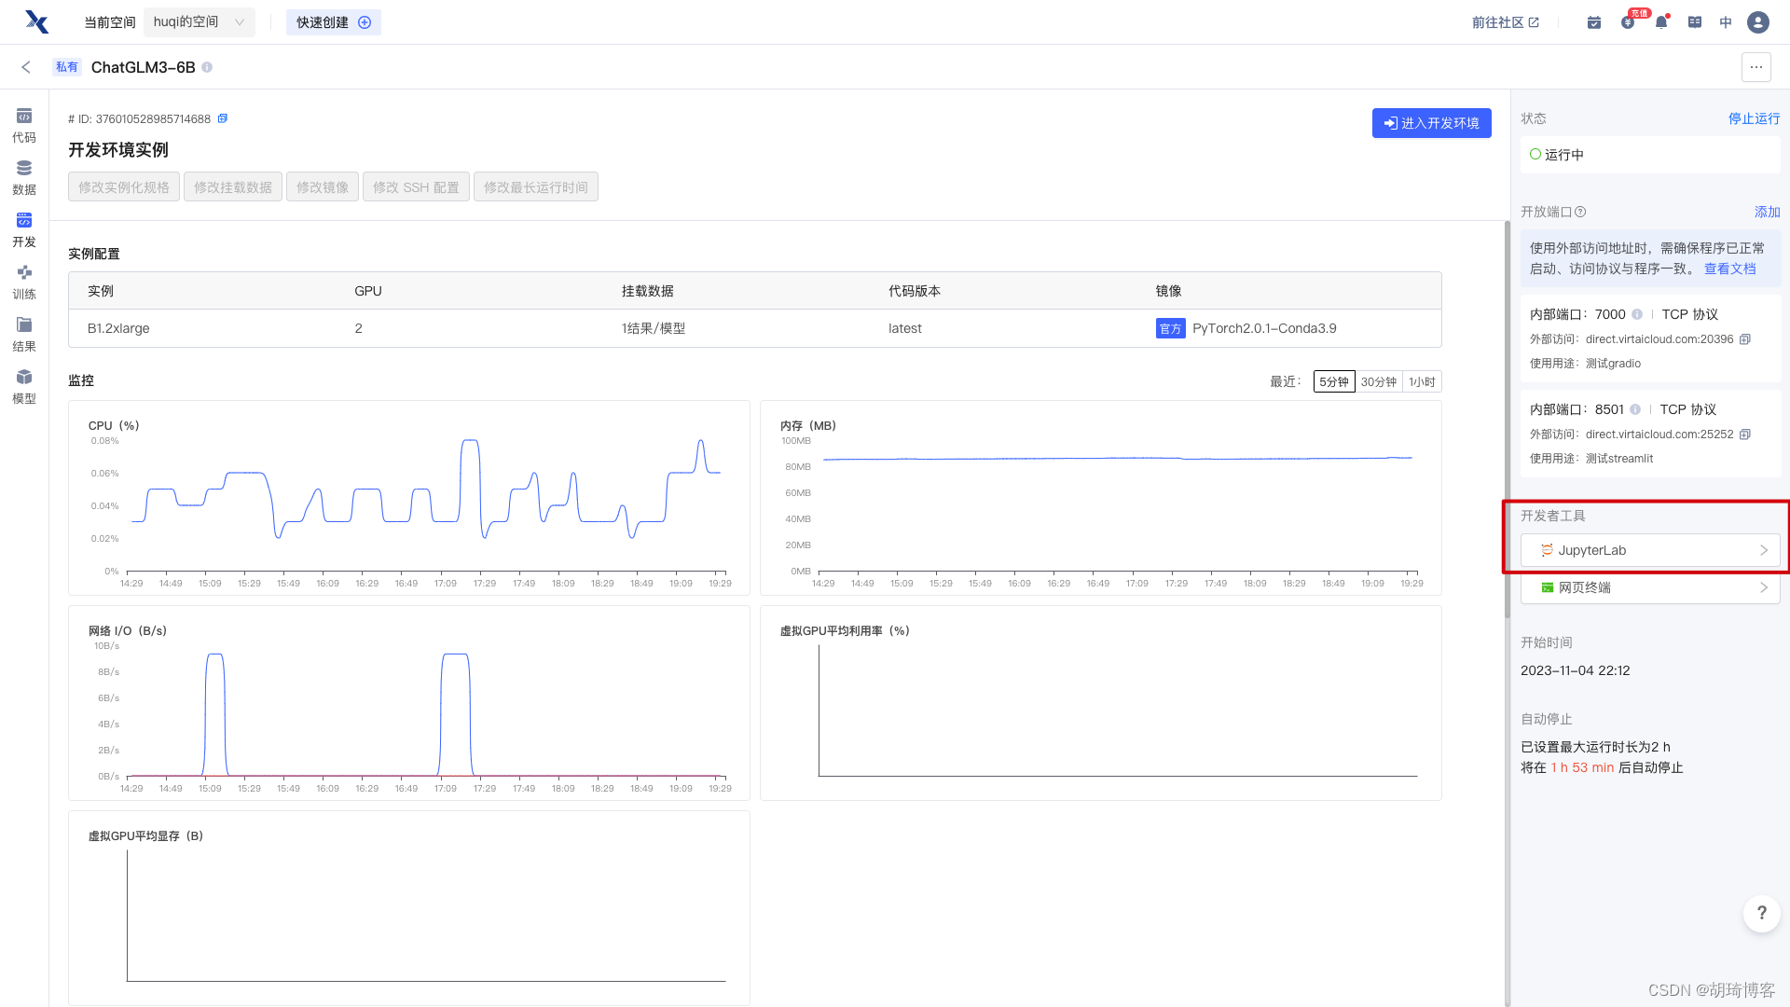
Task: Open the help question mark button
Action: 1761,913
